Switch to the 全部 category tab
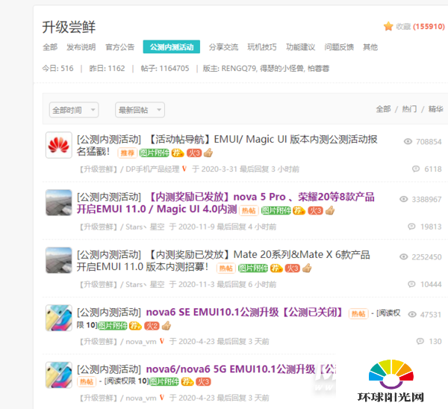This screenshot has height=409, width=448. [x=50, y=47]
